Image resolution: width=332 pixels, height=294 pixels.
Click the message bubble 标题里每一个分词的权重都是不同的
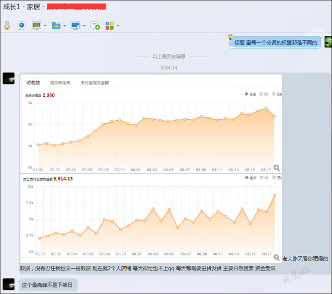pyautogui.click(x=275, y=42)
